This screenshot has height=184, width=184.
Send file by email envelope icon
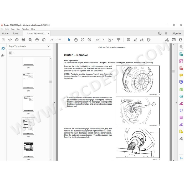174,40
